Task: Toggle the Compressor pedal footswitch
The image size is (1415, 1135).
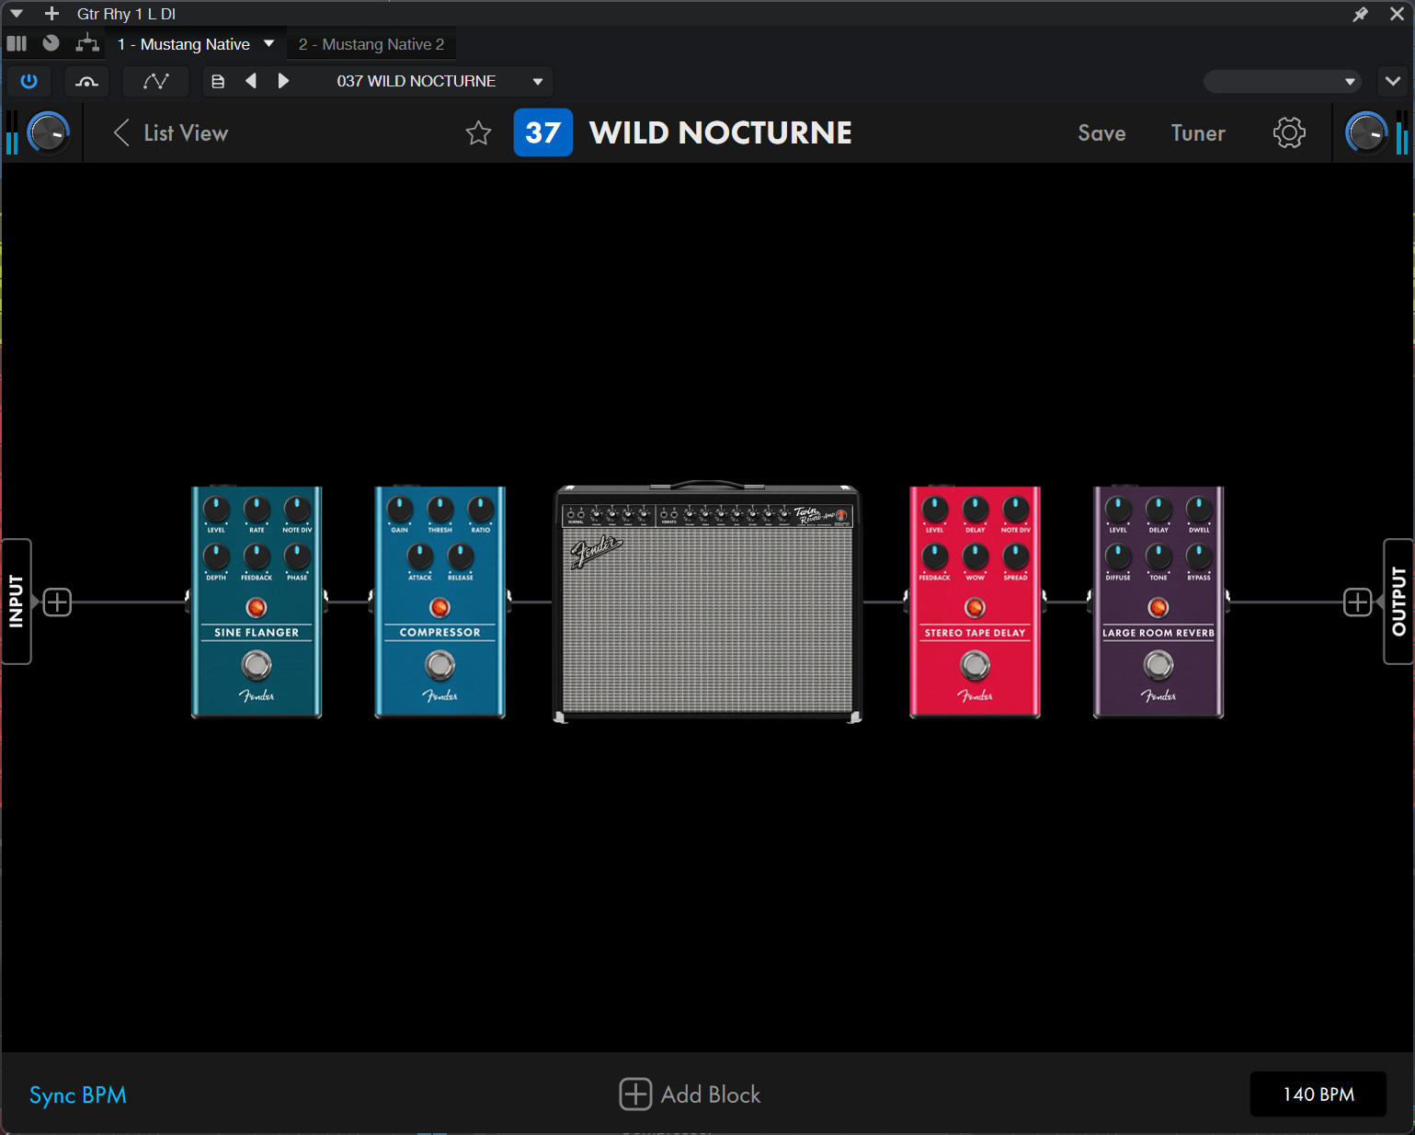Action: [439, 664]
